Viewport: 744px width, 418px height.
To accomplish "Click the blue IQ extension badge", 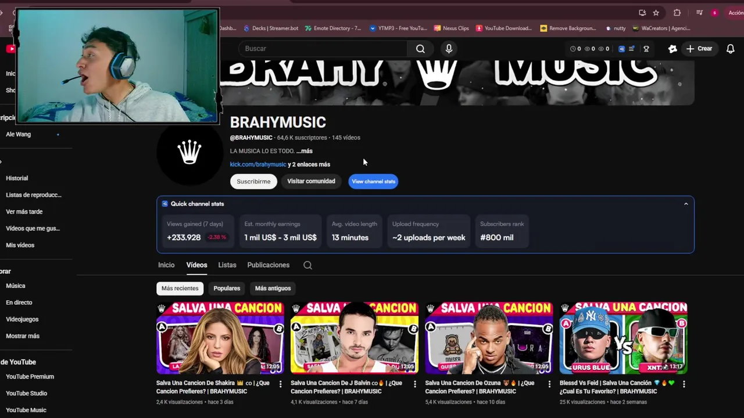I will (x=621, y=49).
